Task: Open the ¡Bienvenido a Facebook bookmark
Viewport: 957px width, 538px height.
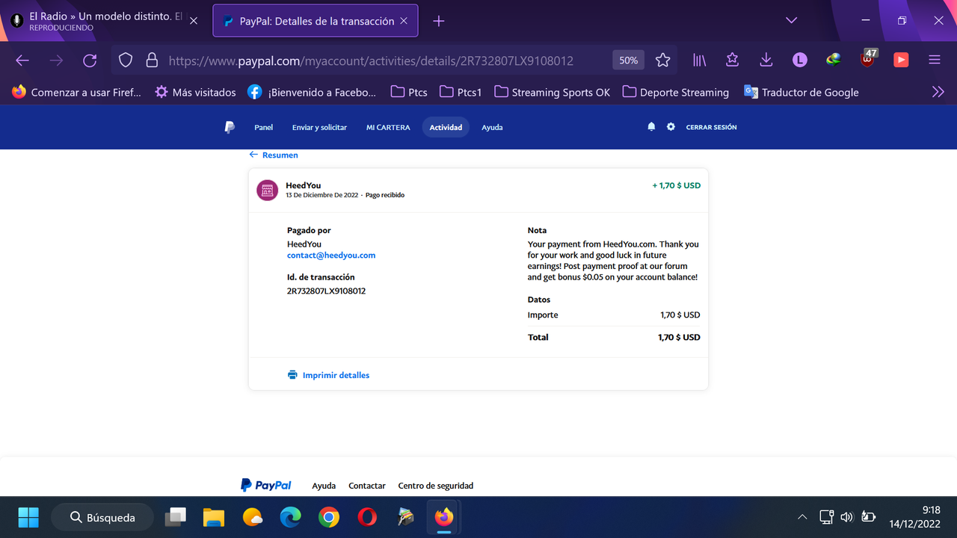Action: pos(312,92)
